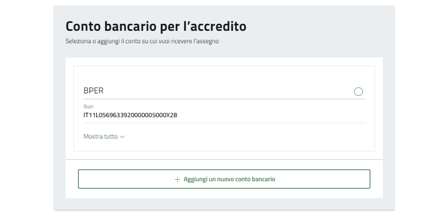Click Aggiungi un nuovo conto bancario button
This screenshot has width=435, height=217.
point(224,179)
